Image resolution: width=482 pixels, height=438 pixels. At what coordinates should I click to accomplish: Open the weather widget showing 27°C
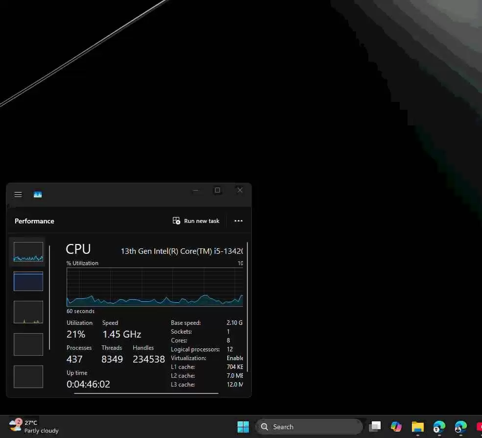pos(34,427)
